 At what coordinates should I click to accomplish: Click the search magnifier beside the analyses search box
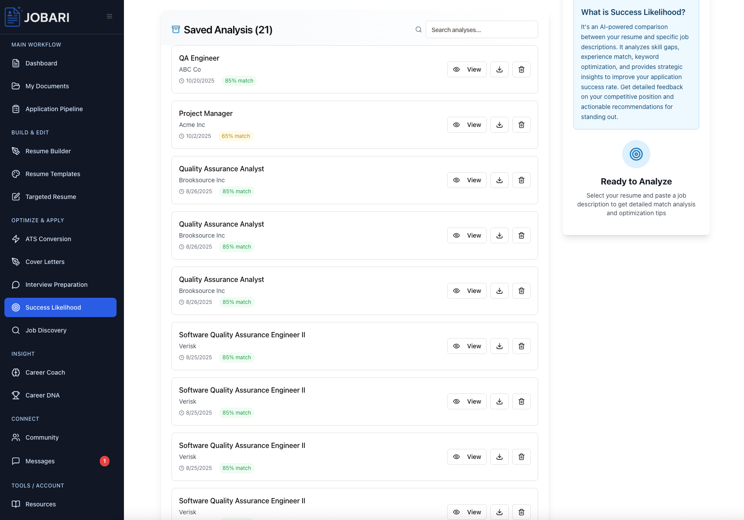pos(418,29)
